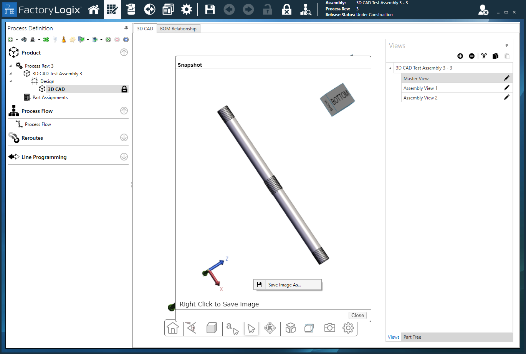The width and height of the screenshot is (526, 354).
Task: Click the remove view minus icon
Action: click(x=471, y=56)
